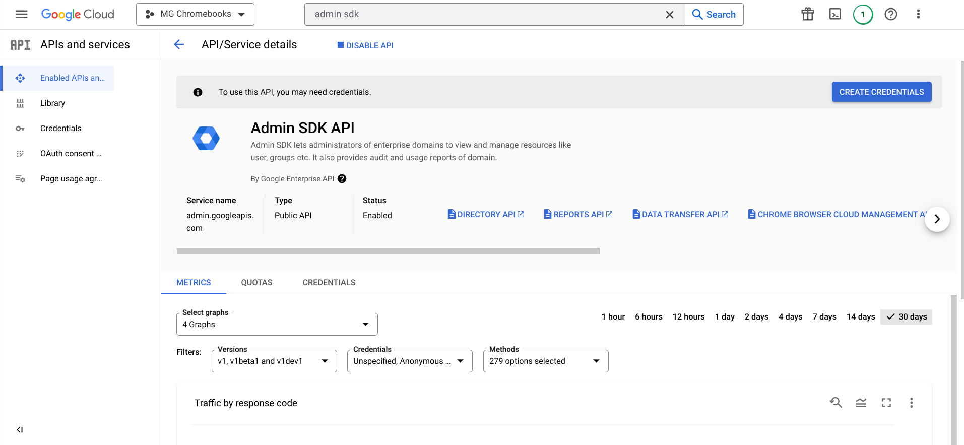Open the REPORTS API documentation link
964x445 pixels.
pyautogui.click(x=579, y=215)
